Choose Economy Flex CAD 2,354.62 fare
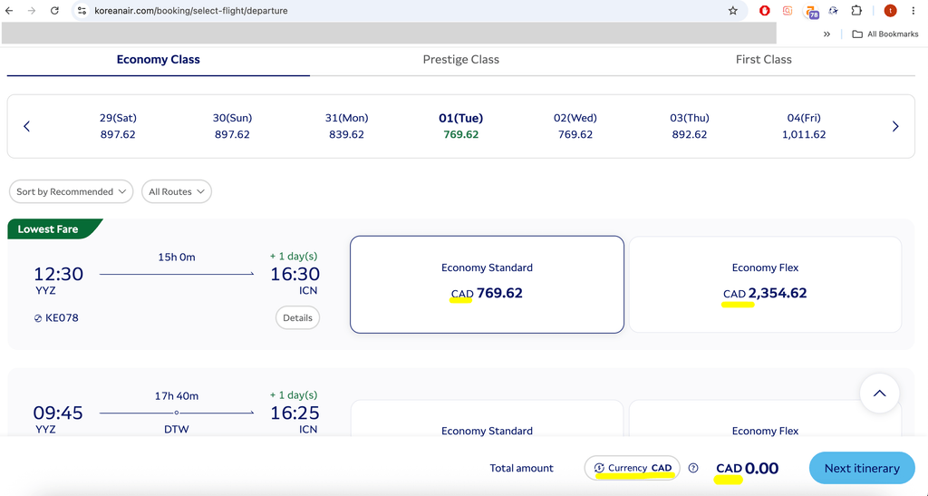Image resolution: width=928 pixels, height=496 pixels. [x=765, y=285]
